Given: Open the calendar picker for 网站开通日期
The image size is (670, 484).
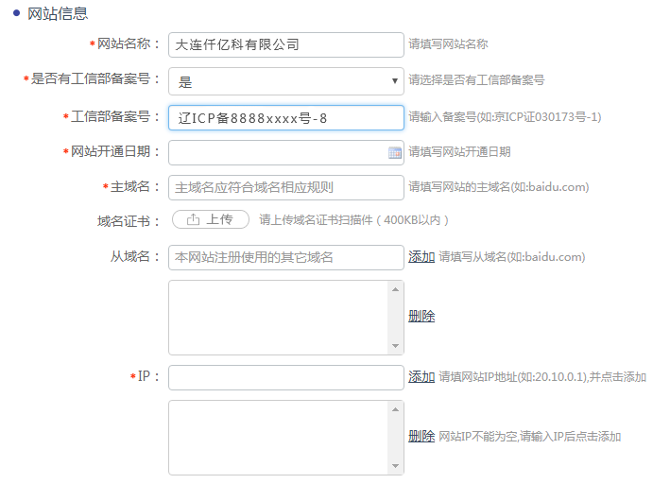Looking at the screenshot, I should click(395, 152).
